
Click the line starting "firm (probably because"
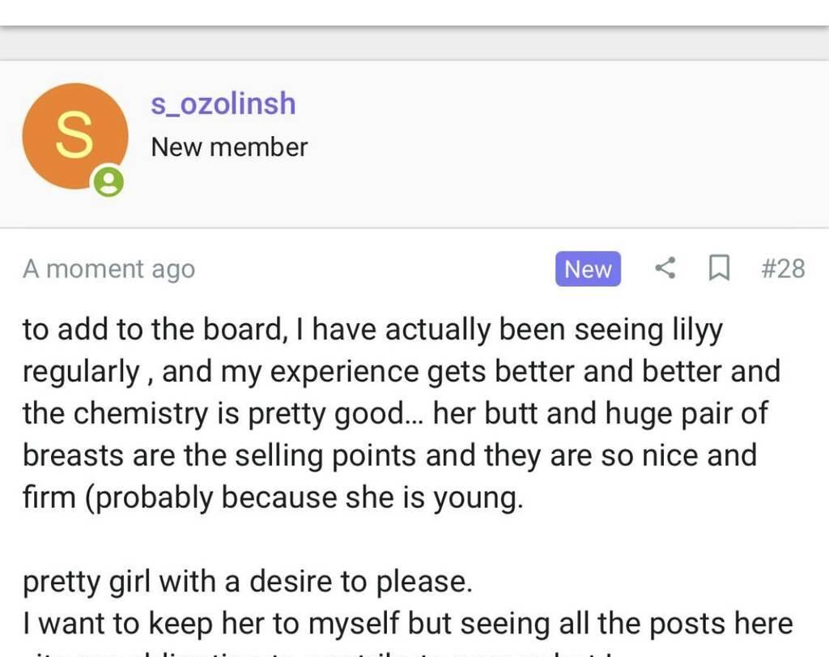pos(273,497)
